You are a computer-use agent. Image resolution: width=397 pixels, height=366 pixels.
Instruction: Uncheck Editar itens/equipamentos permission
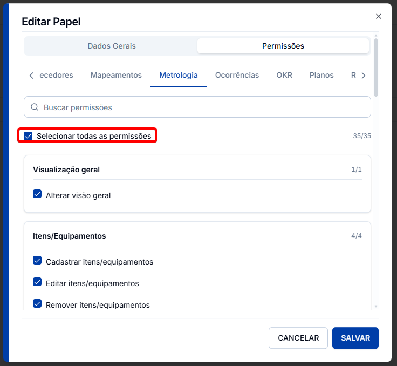click(x=37, y=282)
